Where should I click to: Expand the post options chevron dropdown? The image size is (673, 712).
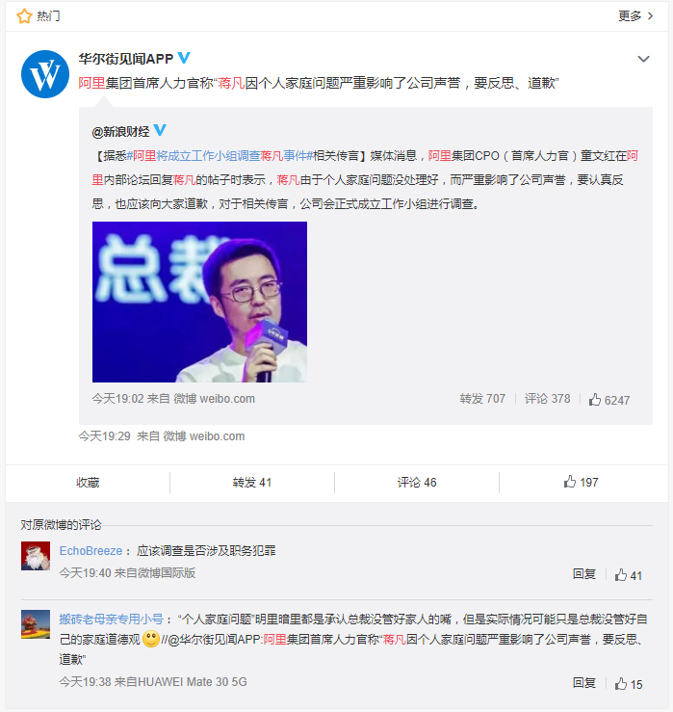click(643, 59)
